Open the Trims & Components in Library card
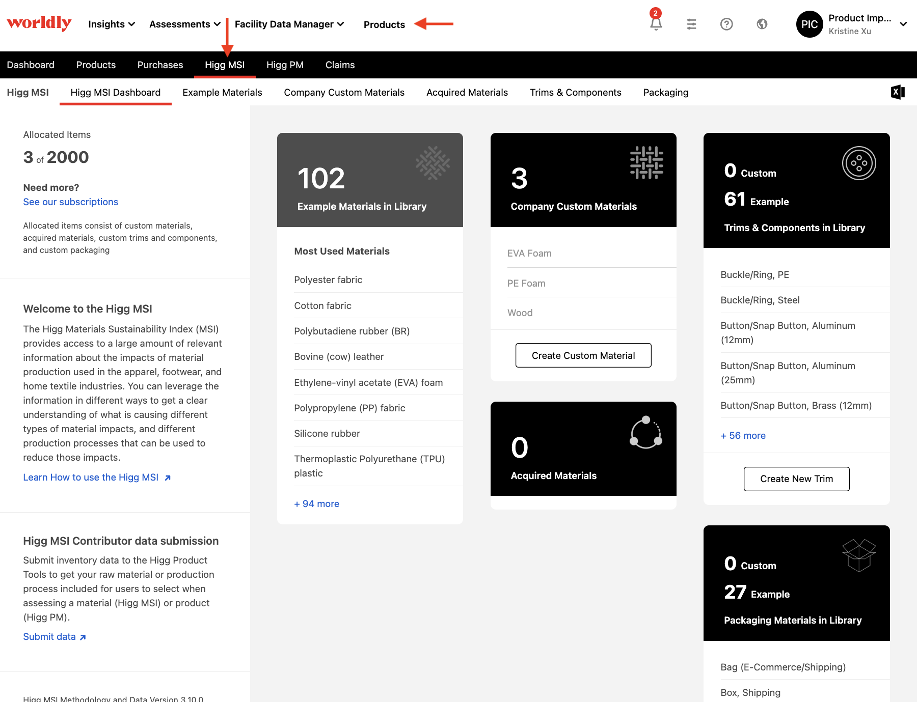 click(x=796, y=190)
